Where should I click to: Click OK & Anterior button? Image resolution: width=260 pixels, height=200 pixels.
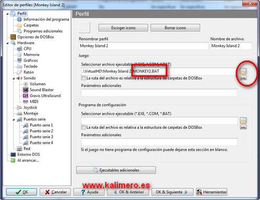point(128,192)
